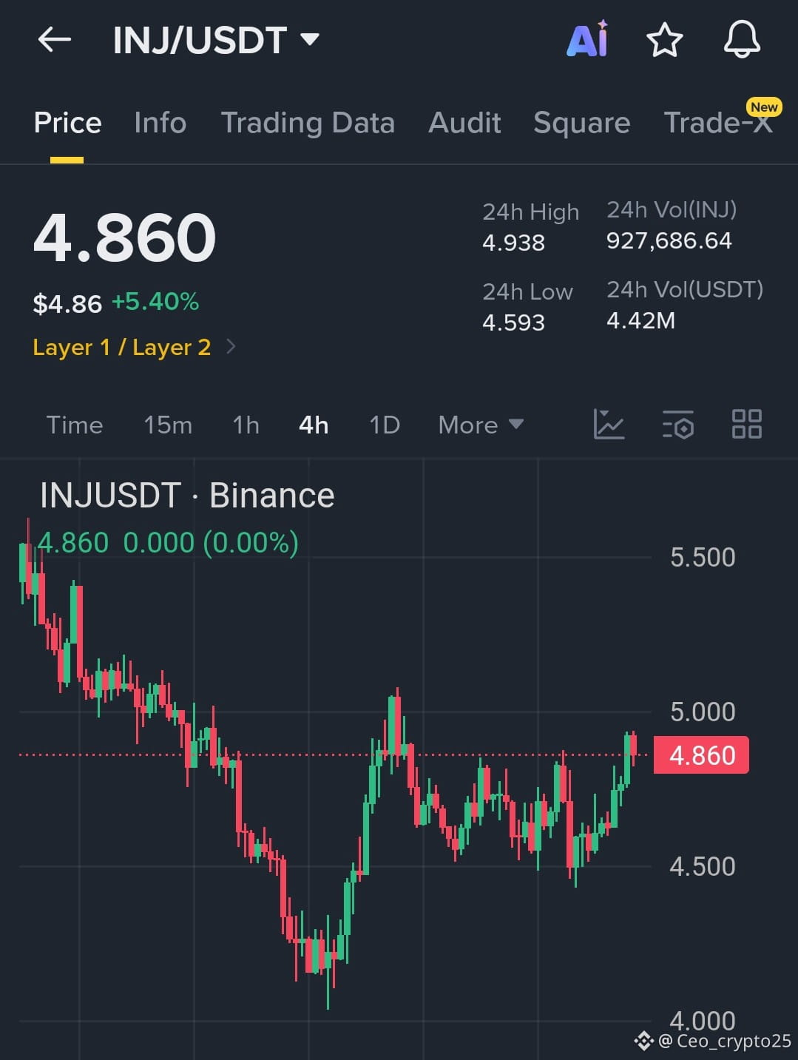The height and width of the screenshot is (1060, 798).
Task: Tap the Layer 1 / Layer 2 link
Action: tap(122, 347)
